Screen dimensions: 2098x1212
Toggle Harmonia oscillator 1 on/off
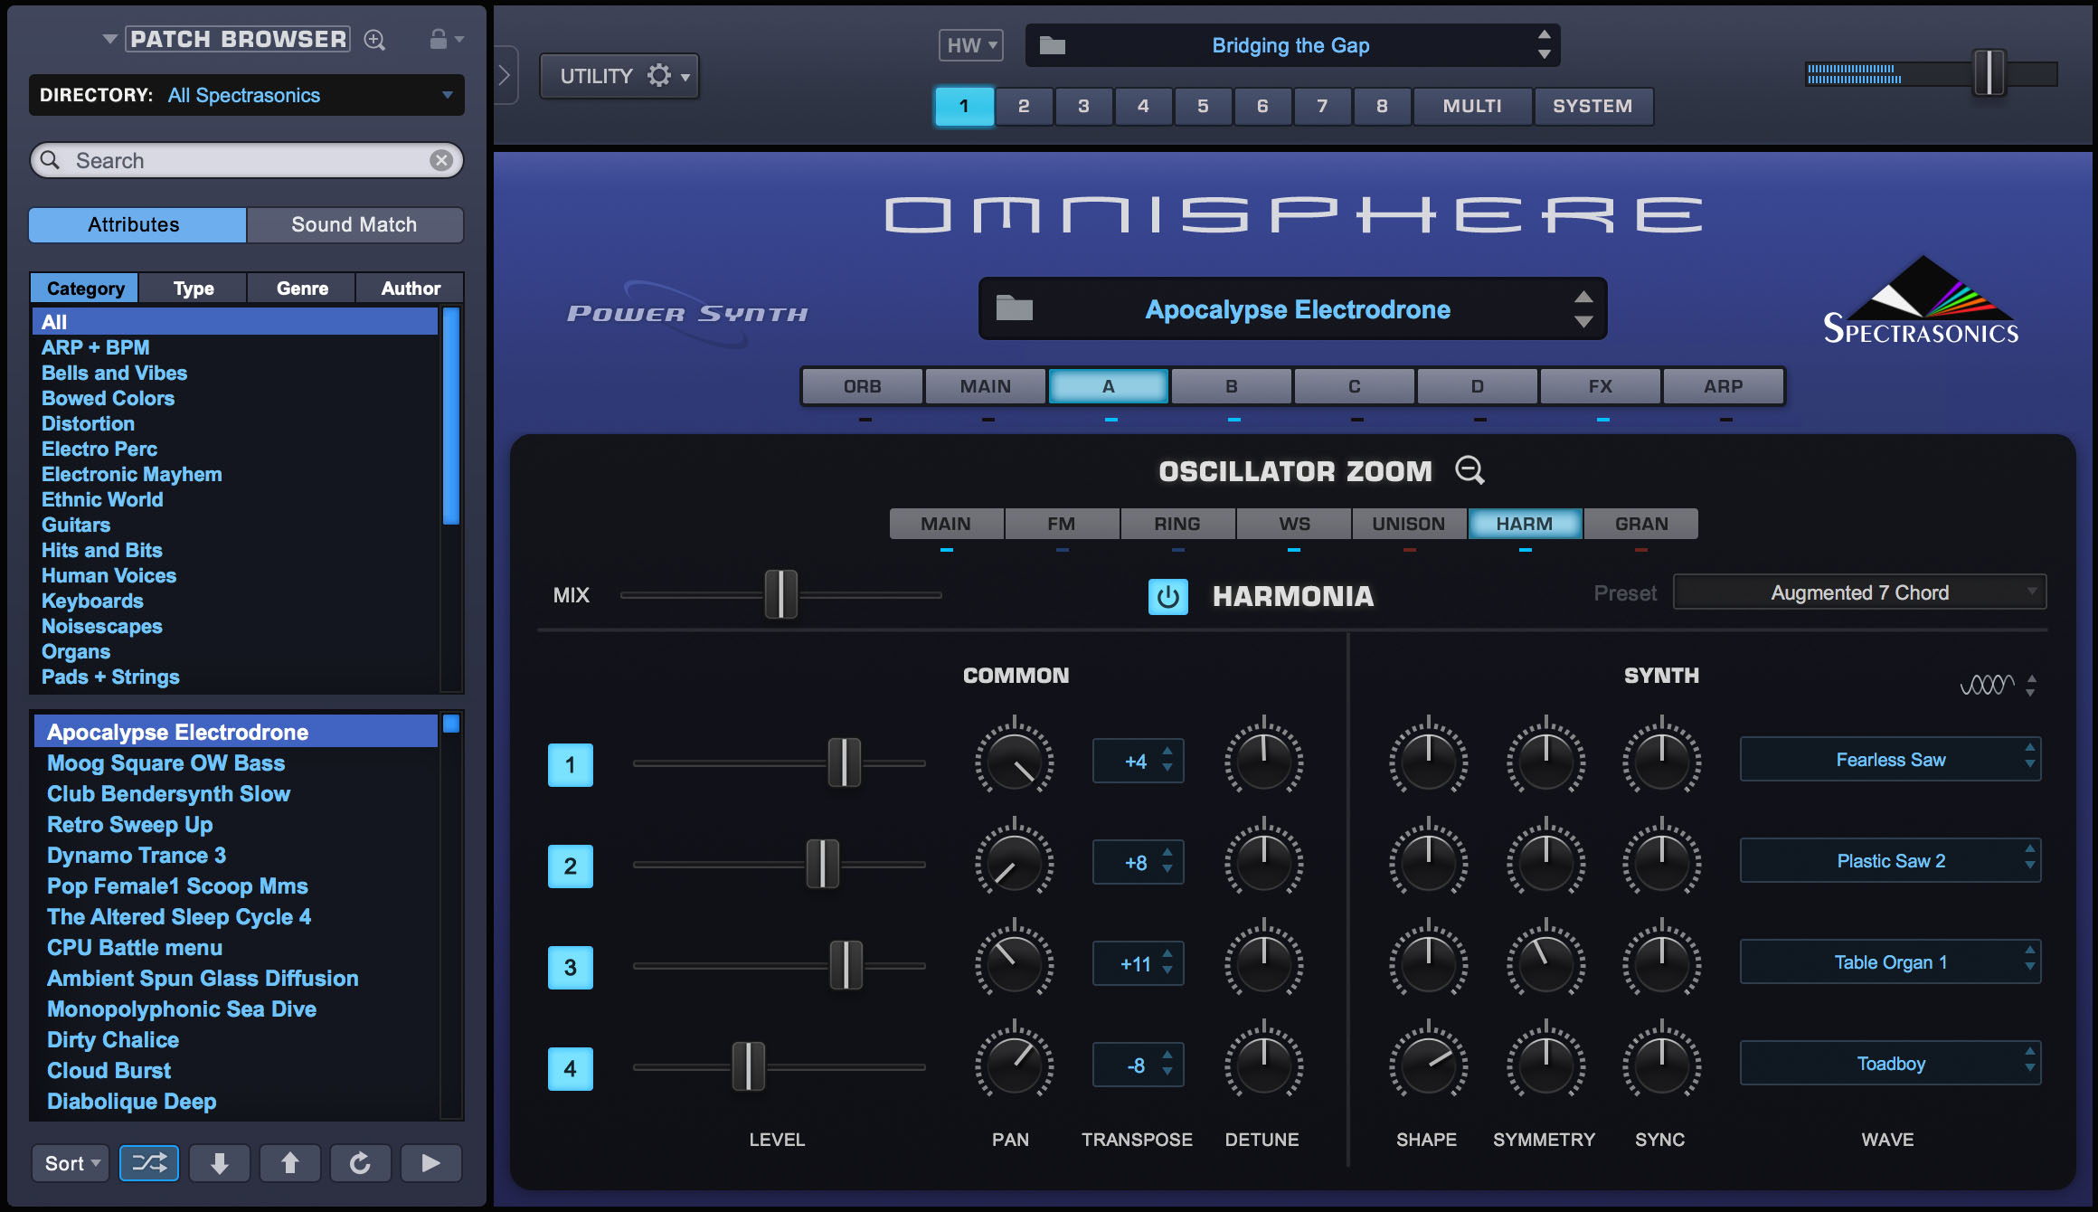[570, 764]
